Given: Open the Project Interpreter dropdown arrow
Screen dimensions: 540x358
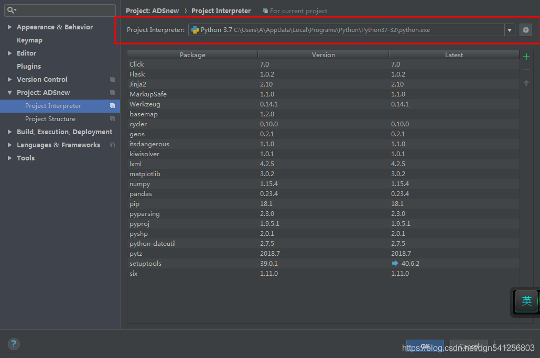Looking at the screenshot, I should [x=510, y=30].
